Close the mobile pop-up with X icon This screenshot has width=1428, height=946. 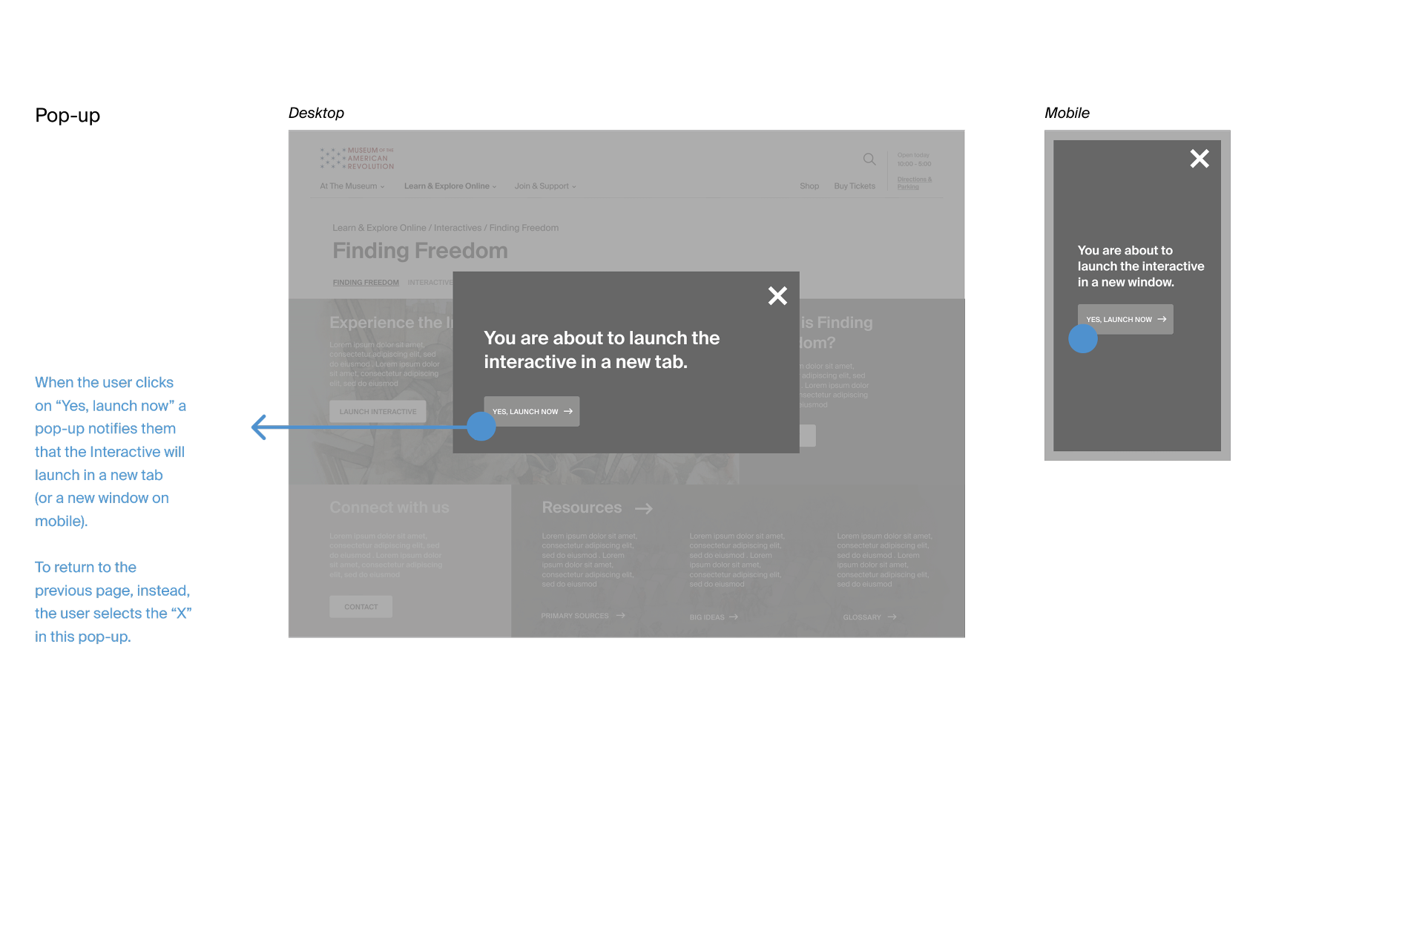[x=1200, y=159]
